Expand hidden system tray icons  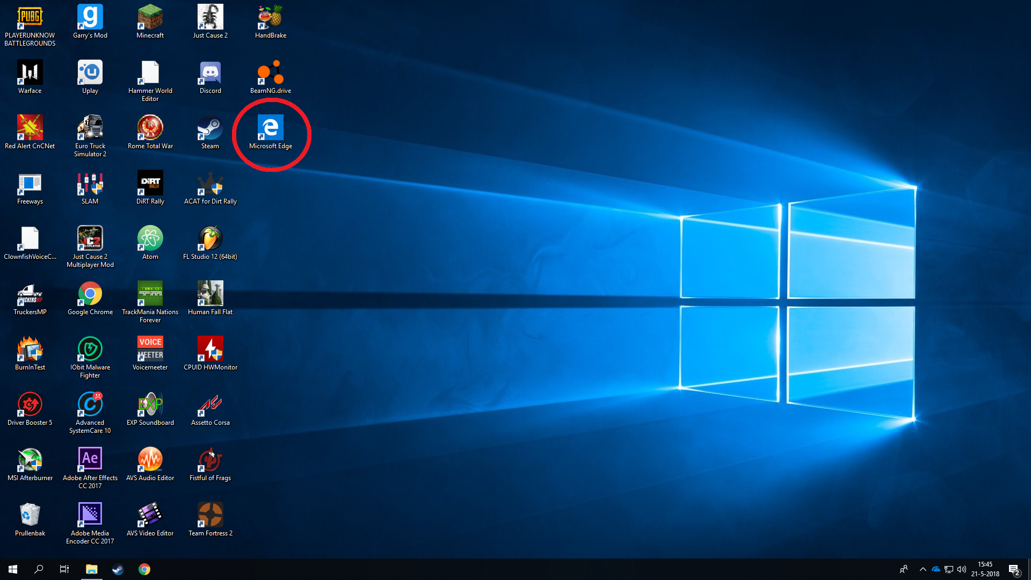(923, 569)
